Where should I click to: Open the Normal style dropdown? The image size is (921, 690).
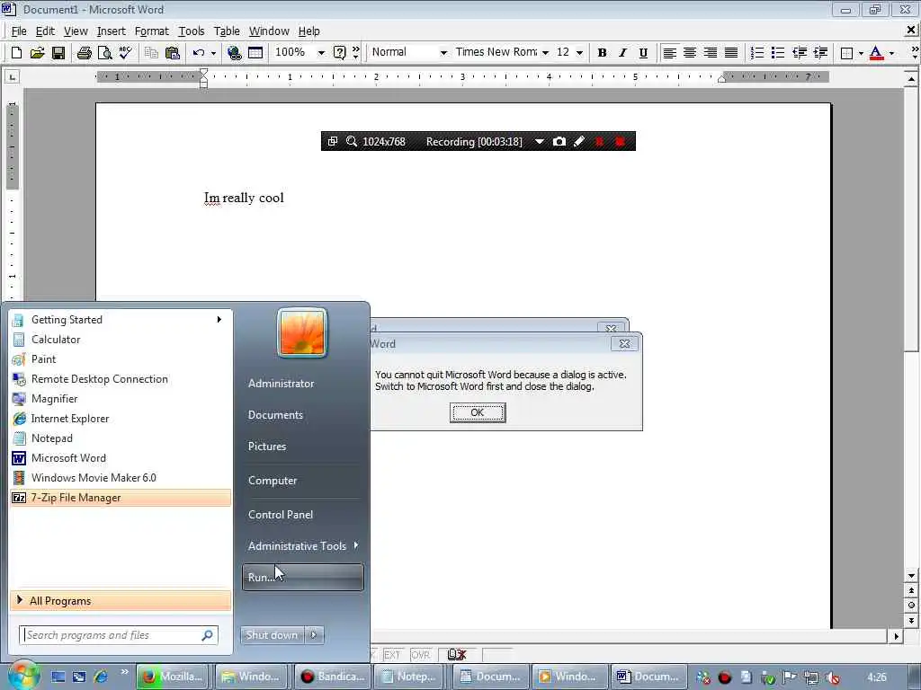click(443, 53)
